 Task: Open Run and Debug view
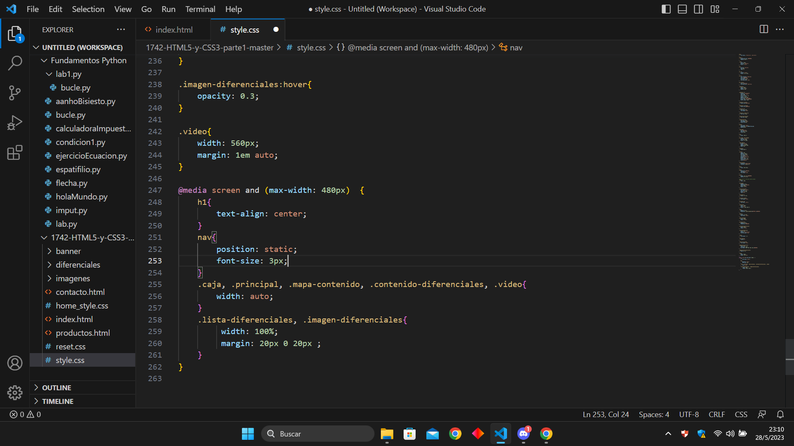(15, 123)
